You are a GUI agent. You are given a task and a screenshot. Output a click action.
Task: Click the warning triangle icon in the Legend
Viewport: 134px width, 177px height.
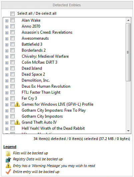click(8, 166)
